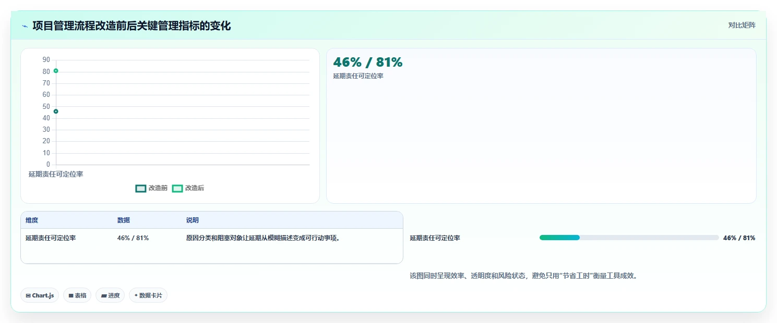Click the large 46% / 81% card value
The height and width of the screenshot is (323, 777).
pyautogui.click(x=368, y=62)
